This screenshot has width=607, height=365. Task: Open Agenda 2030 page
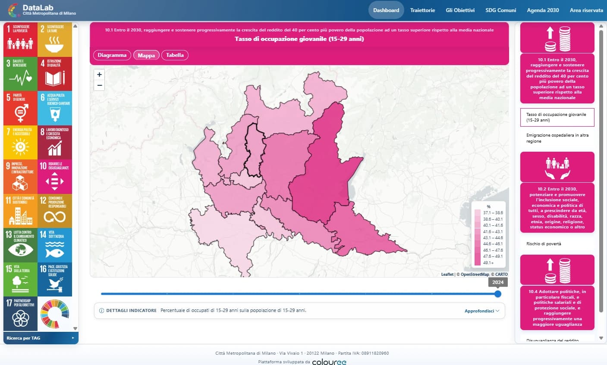click(x=543, y=10)
